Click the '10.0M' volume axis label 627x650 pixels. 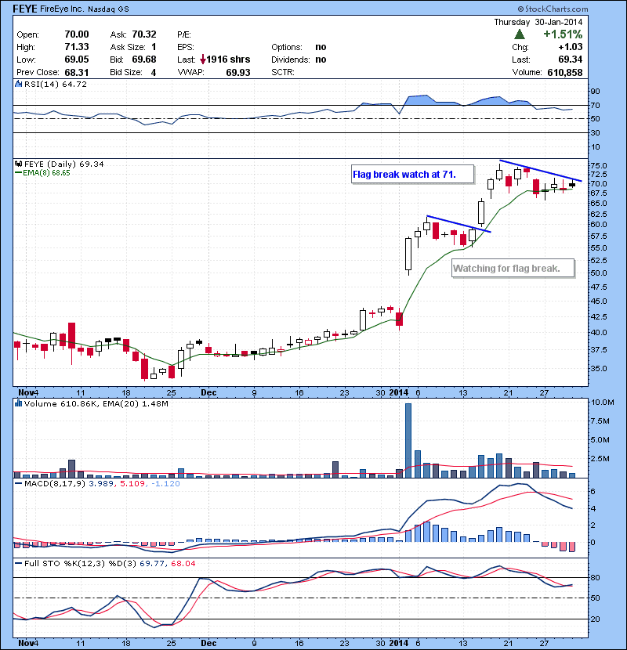tap(602, 402)
